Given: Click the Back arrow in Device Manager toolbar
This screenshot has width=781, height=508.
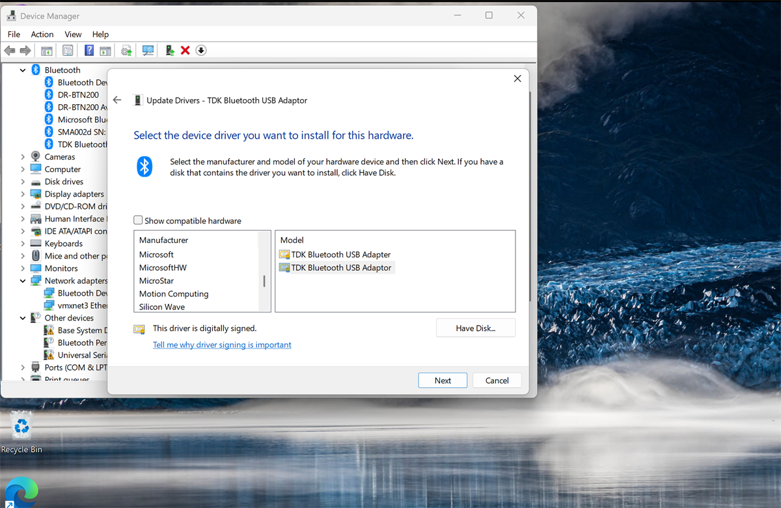Looking at the screenshot, I should coord(10,51).
